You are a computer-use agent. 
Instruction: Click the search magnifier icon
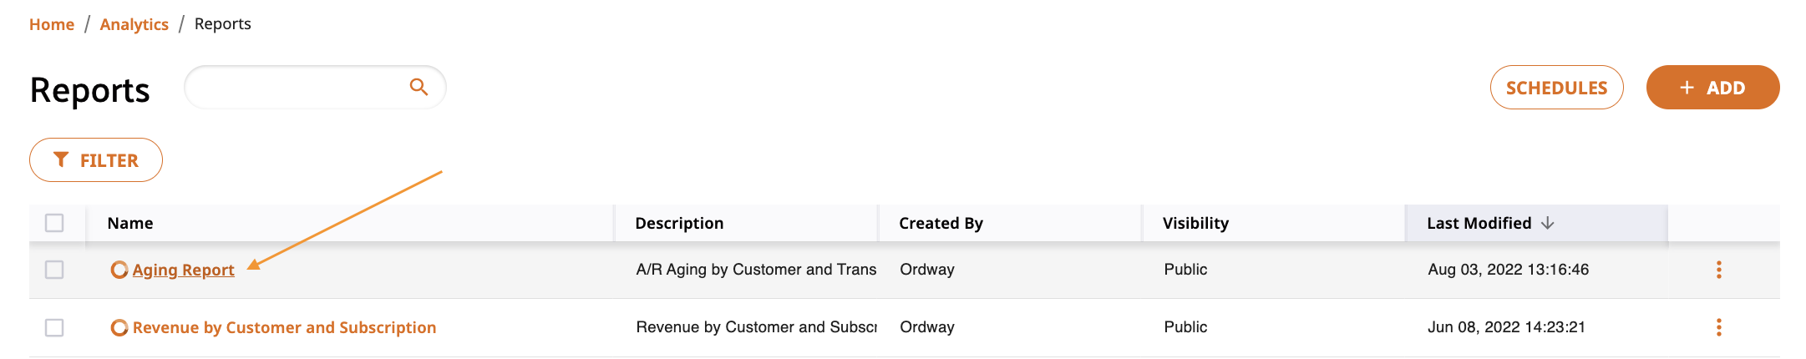tap(419, 87)
